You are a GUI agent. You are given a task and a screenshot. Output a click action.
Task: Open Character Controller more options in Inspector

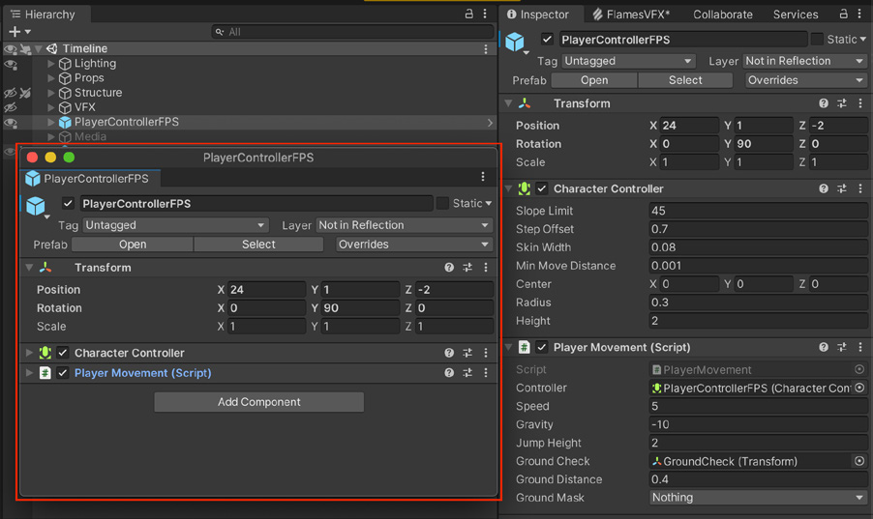pos(860,188)
